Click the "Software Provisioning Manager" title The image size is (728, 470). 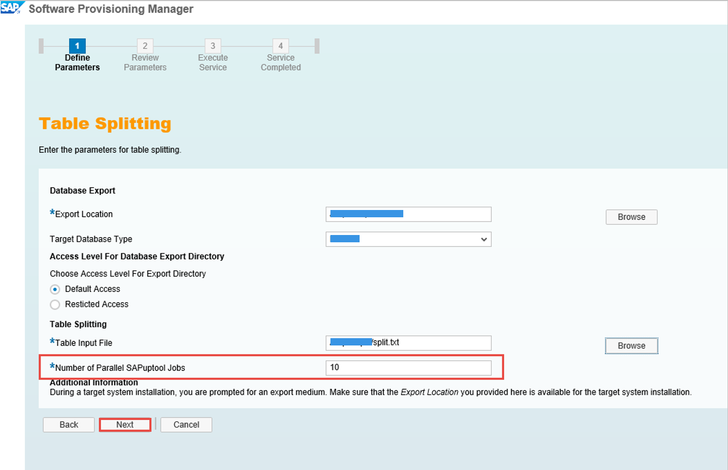(111, 9)
